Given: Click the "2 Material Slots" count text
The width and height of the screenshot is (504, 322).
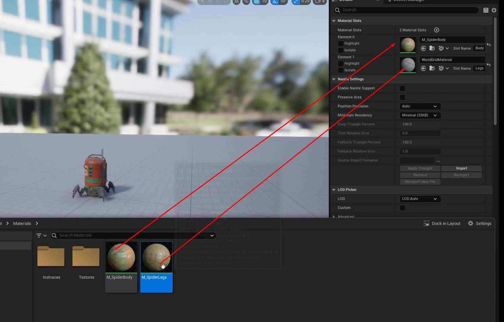Looking at the screenshot, I should pos(413,30).
